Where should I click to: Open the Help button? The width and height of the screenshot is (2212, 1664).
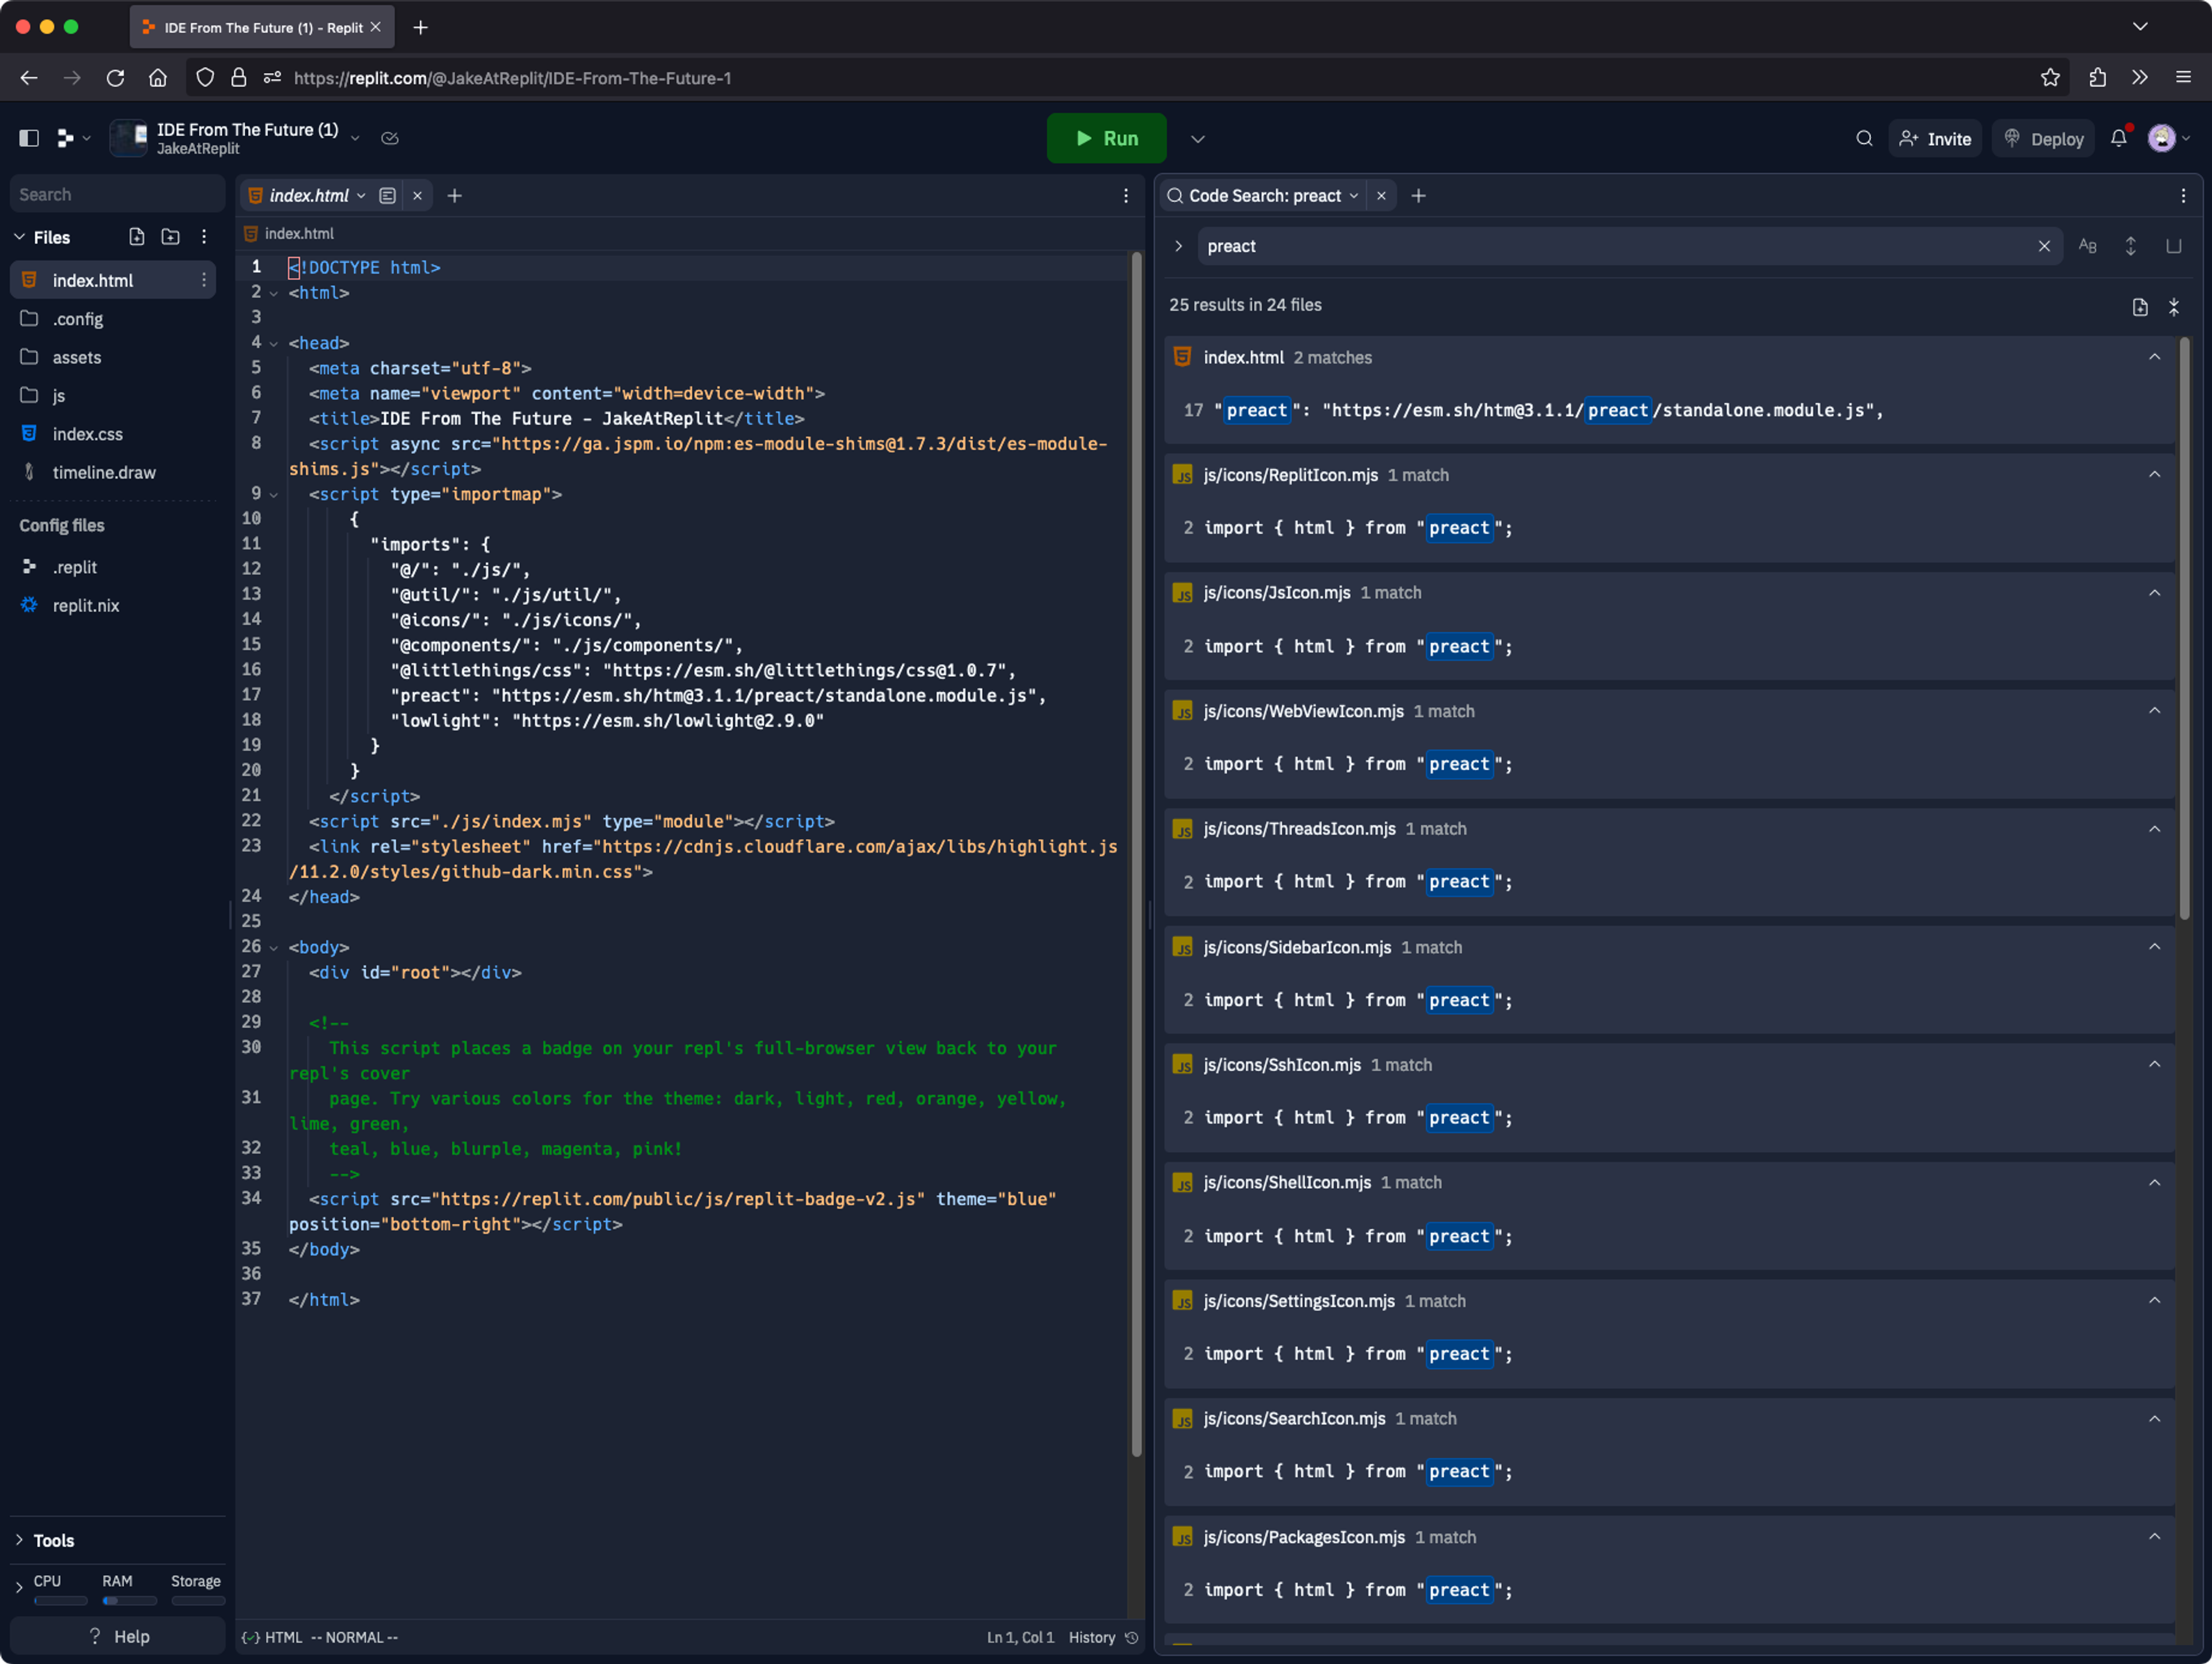click(117, 1636)
